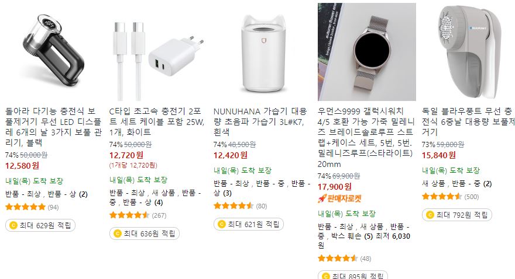Click the 독일 블라우풍트 product title

[x=468, y=121]
